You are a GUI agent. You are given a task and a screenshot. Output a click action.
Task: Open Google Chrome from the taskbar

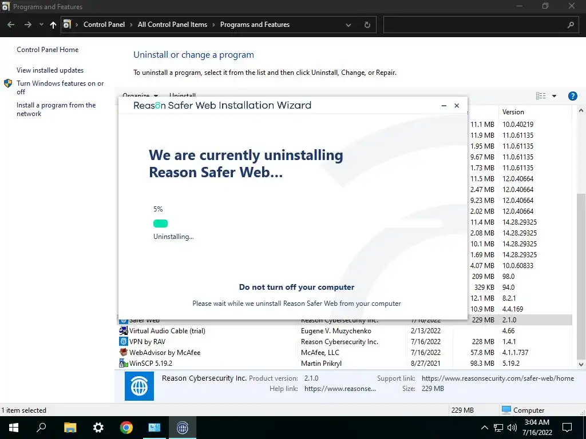[x=126, y=428]
